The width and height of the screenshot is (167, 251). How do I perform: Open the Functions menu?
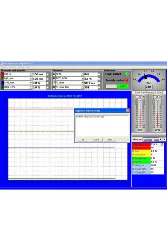[12, 67]
